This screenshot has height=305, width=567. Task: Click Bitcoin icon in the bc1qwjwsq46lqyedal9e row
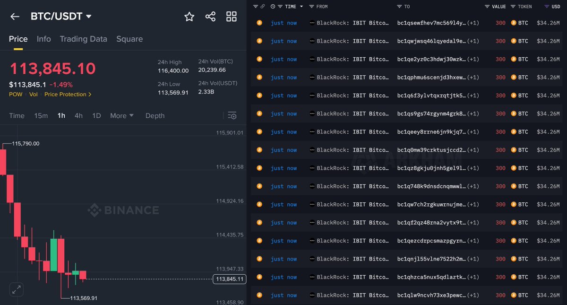(259, 41)
